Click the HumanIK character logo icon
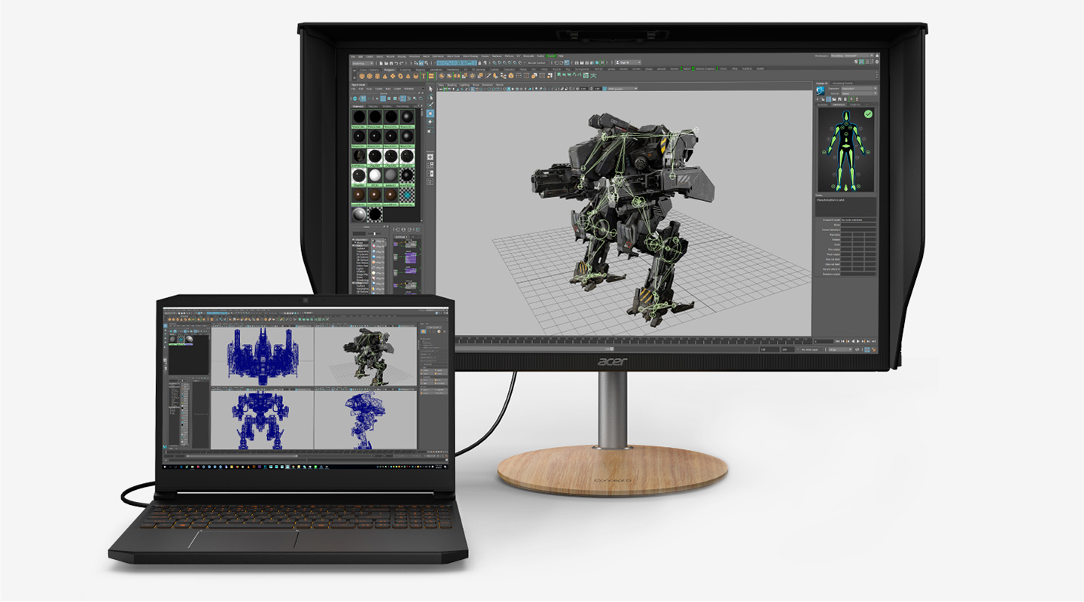The height and width of the screenshot is (602, 1084). (x=822, y=92)
